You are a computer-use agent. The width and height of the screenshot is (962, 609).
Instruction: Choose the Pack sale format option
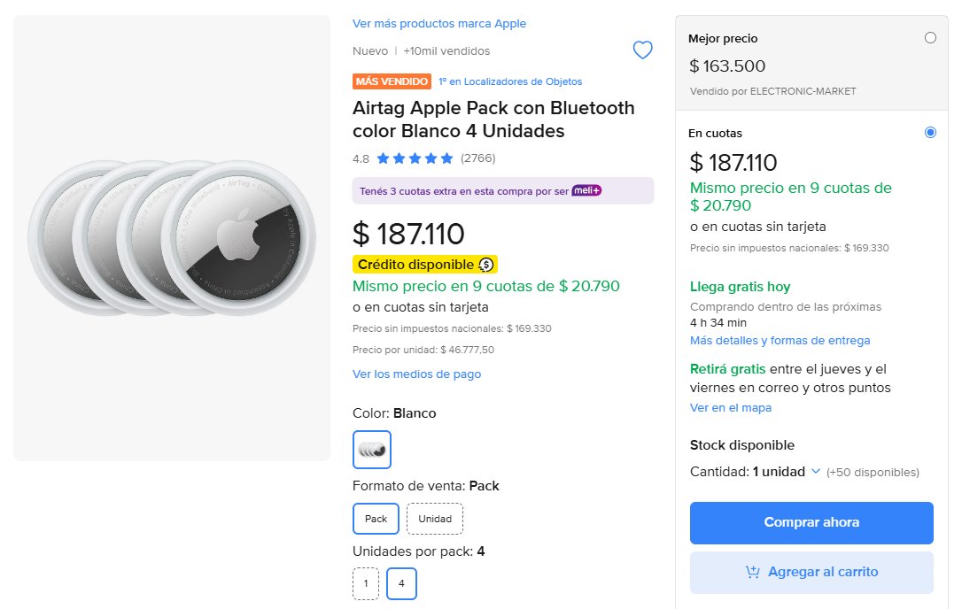[x=376, y=519]
